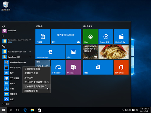Choose 以系統管理員身分執行 in the context menu
Image resolution: width=151 pixels, height=113 pixels.
(x=37, y=86)
